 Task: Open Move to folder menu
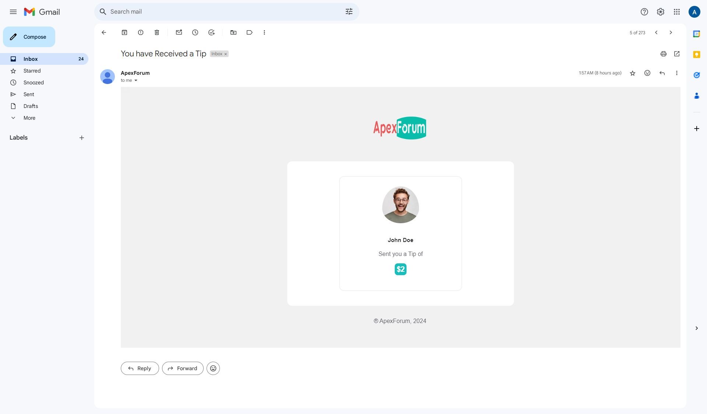233,32
